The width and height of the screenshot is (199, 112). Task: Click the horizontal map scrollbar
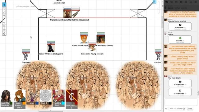51,111
